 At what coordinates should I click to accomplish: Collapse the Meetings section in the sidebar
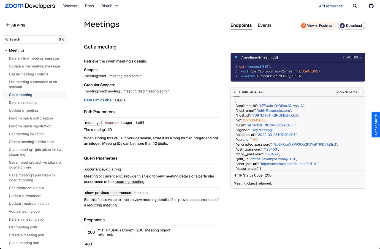(6, 50)
